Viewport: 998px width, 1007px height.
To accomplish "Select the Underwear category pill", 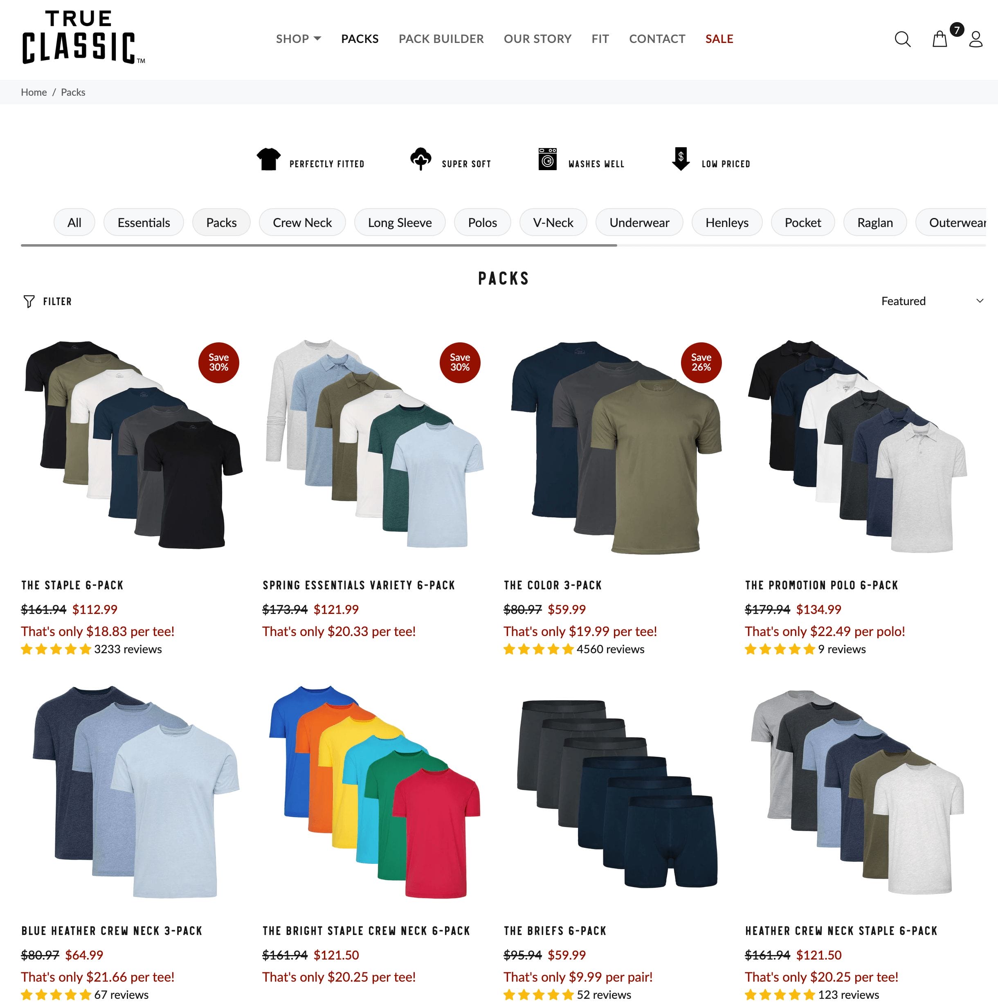I will pos(639,223).
